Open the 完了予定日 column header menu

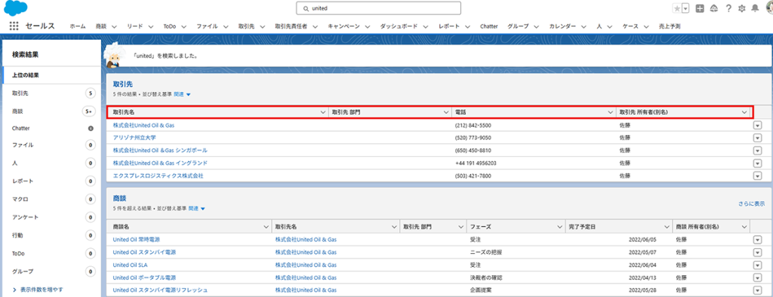(667, 227)
